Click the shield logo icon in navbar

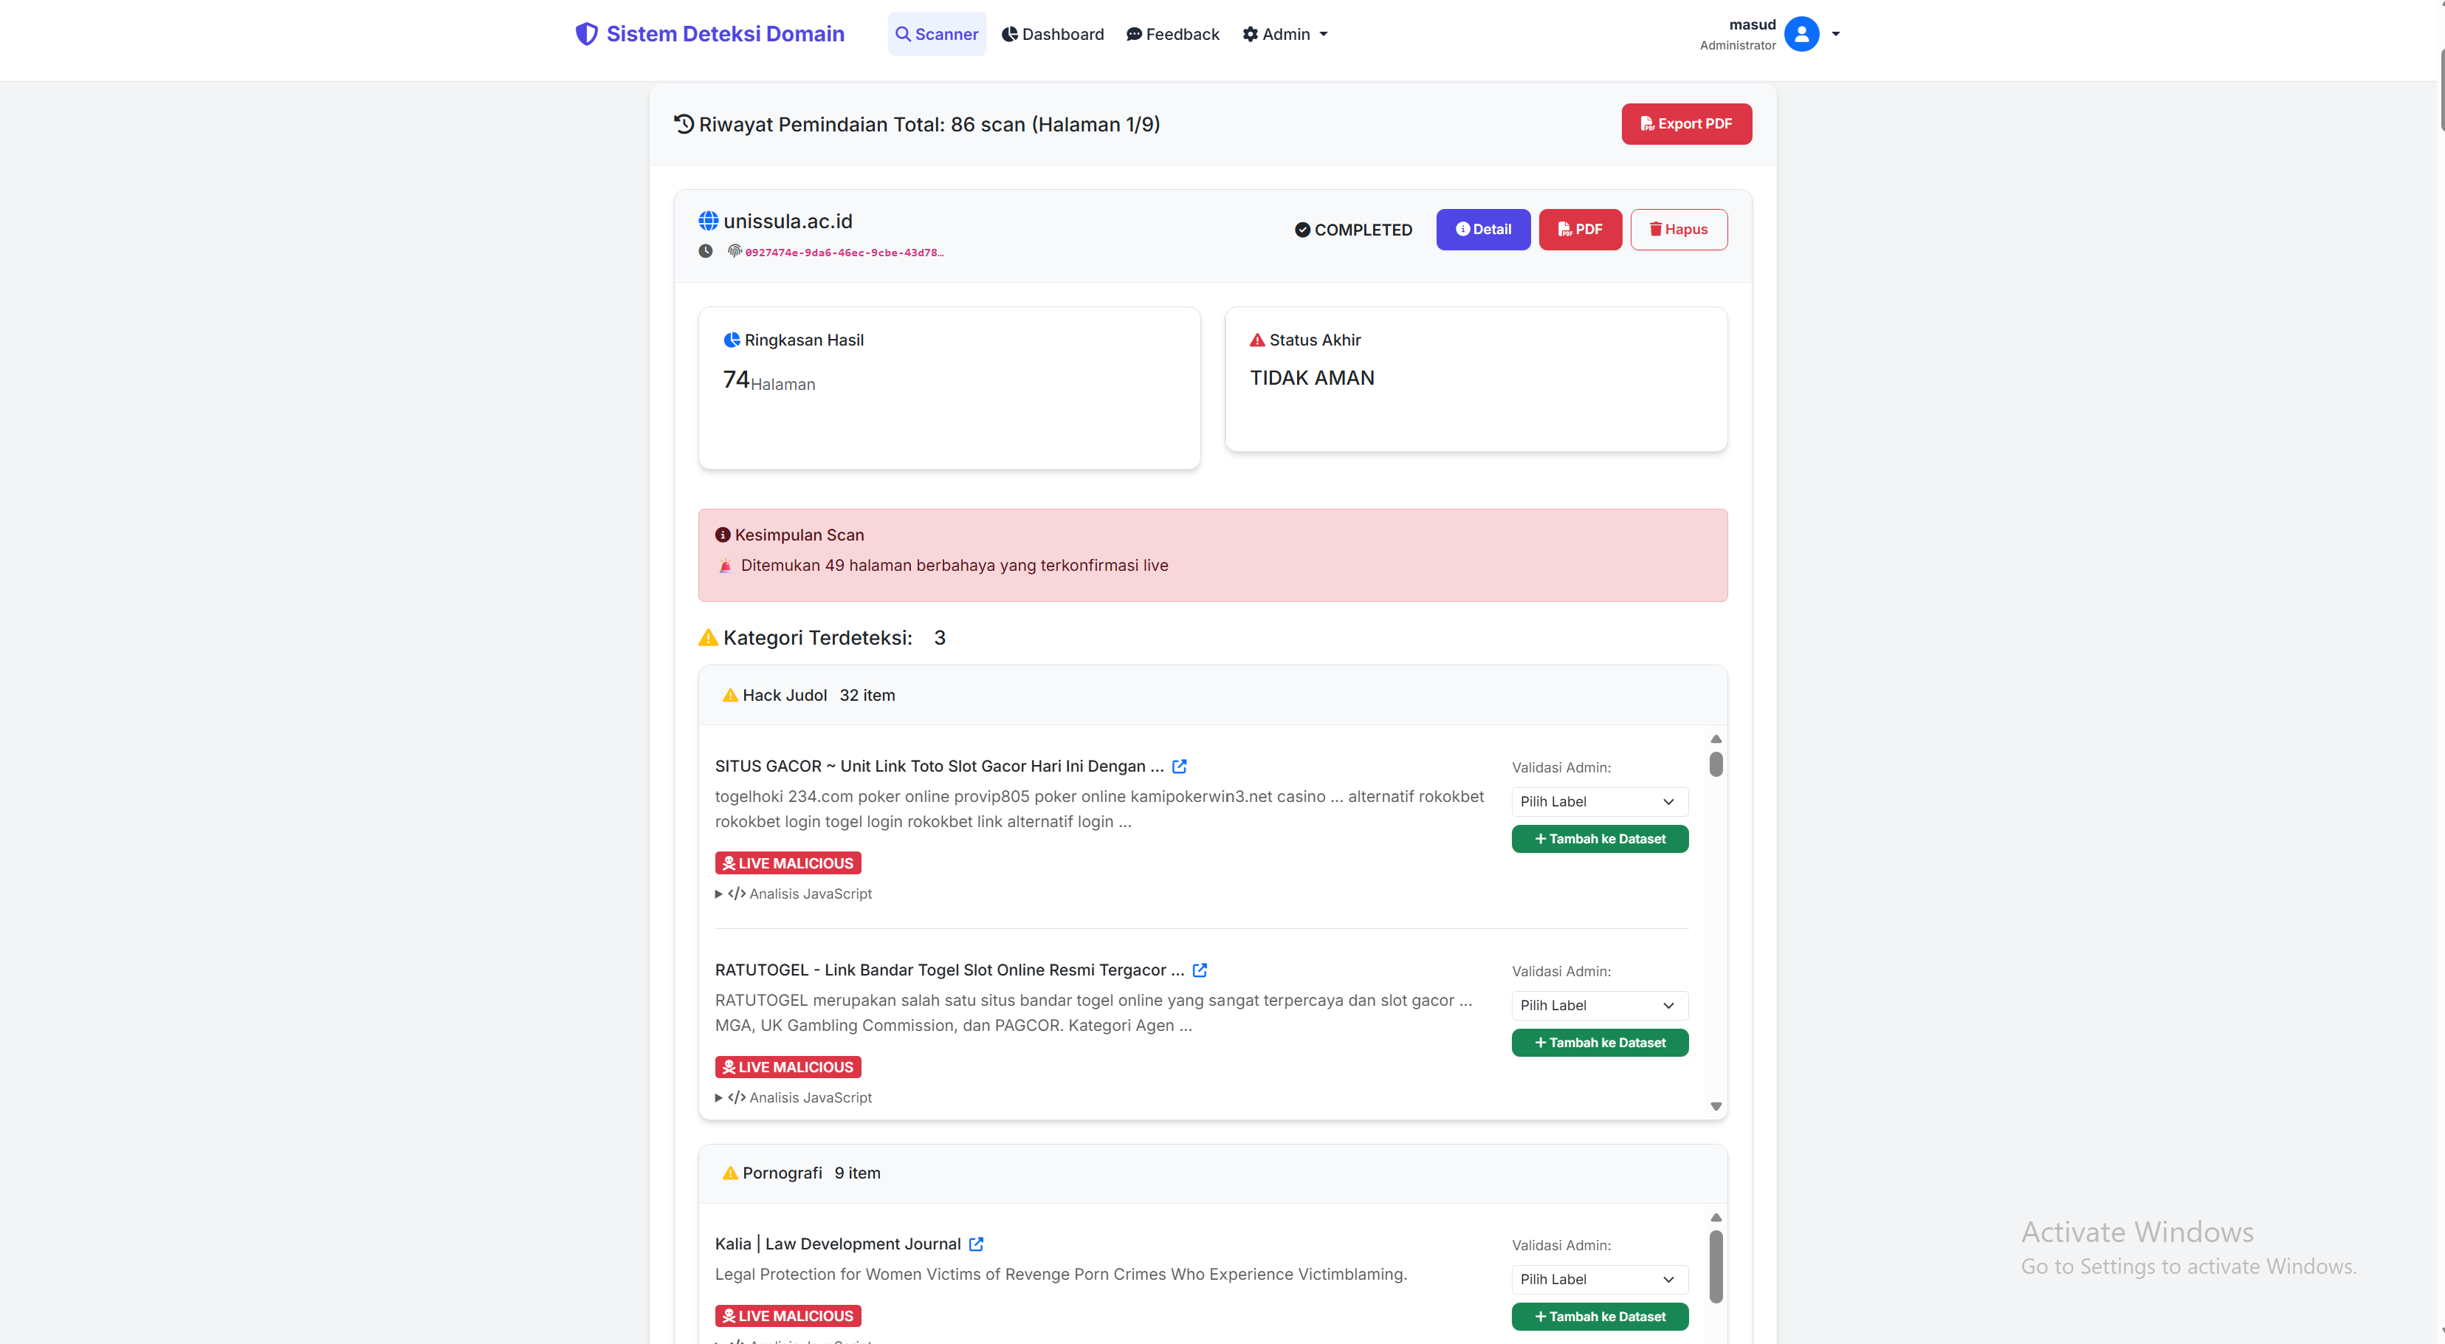click(587, 34)
